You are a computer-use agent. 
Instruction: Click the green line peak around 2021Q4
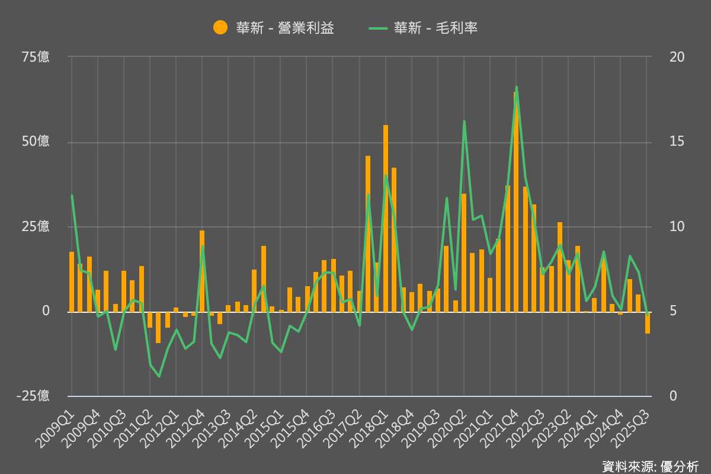coord(516,88)
